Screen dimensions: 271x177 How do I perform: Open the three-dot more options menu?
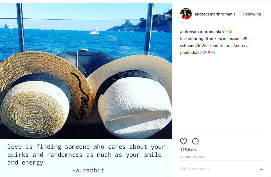(x=261, y=169)
